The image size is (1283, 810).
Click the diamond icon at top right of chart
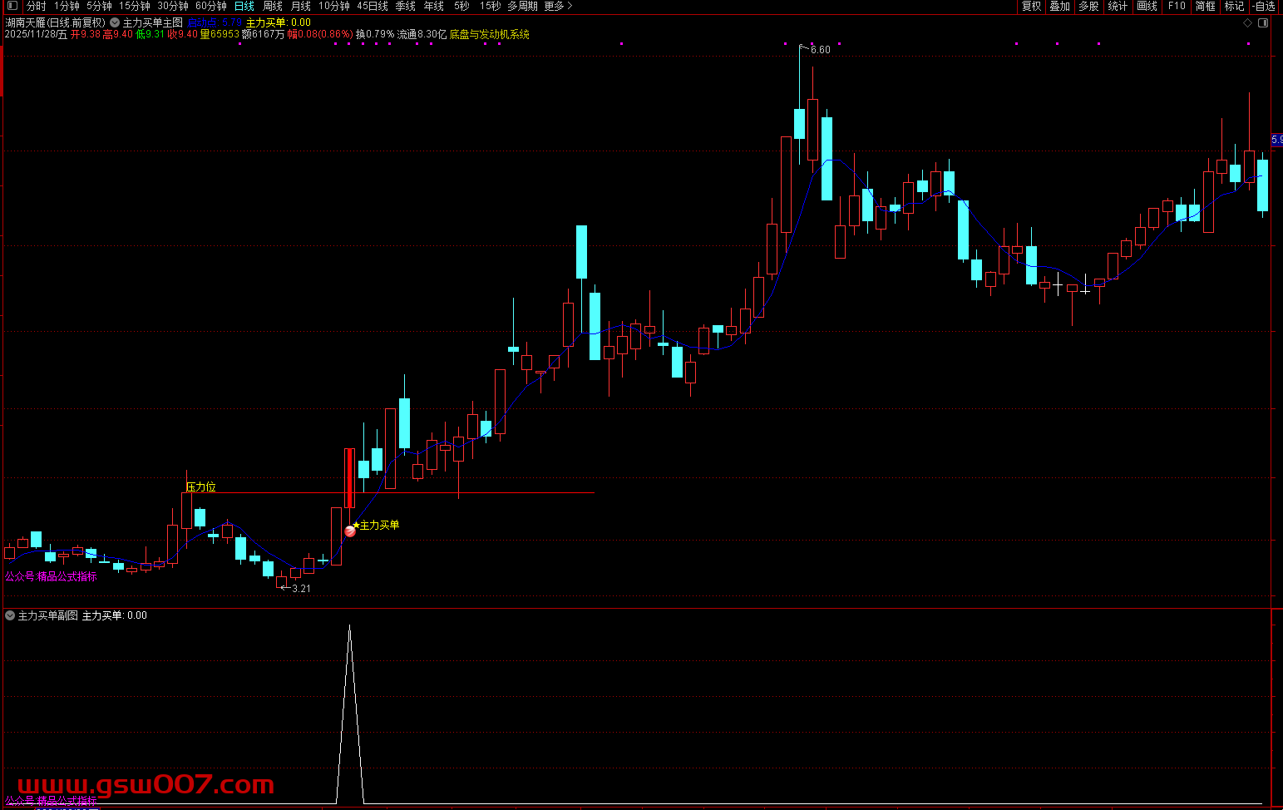click(x=1247, y=22)
